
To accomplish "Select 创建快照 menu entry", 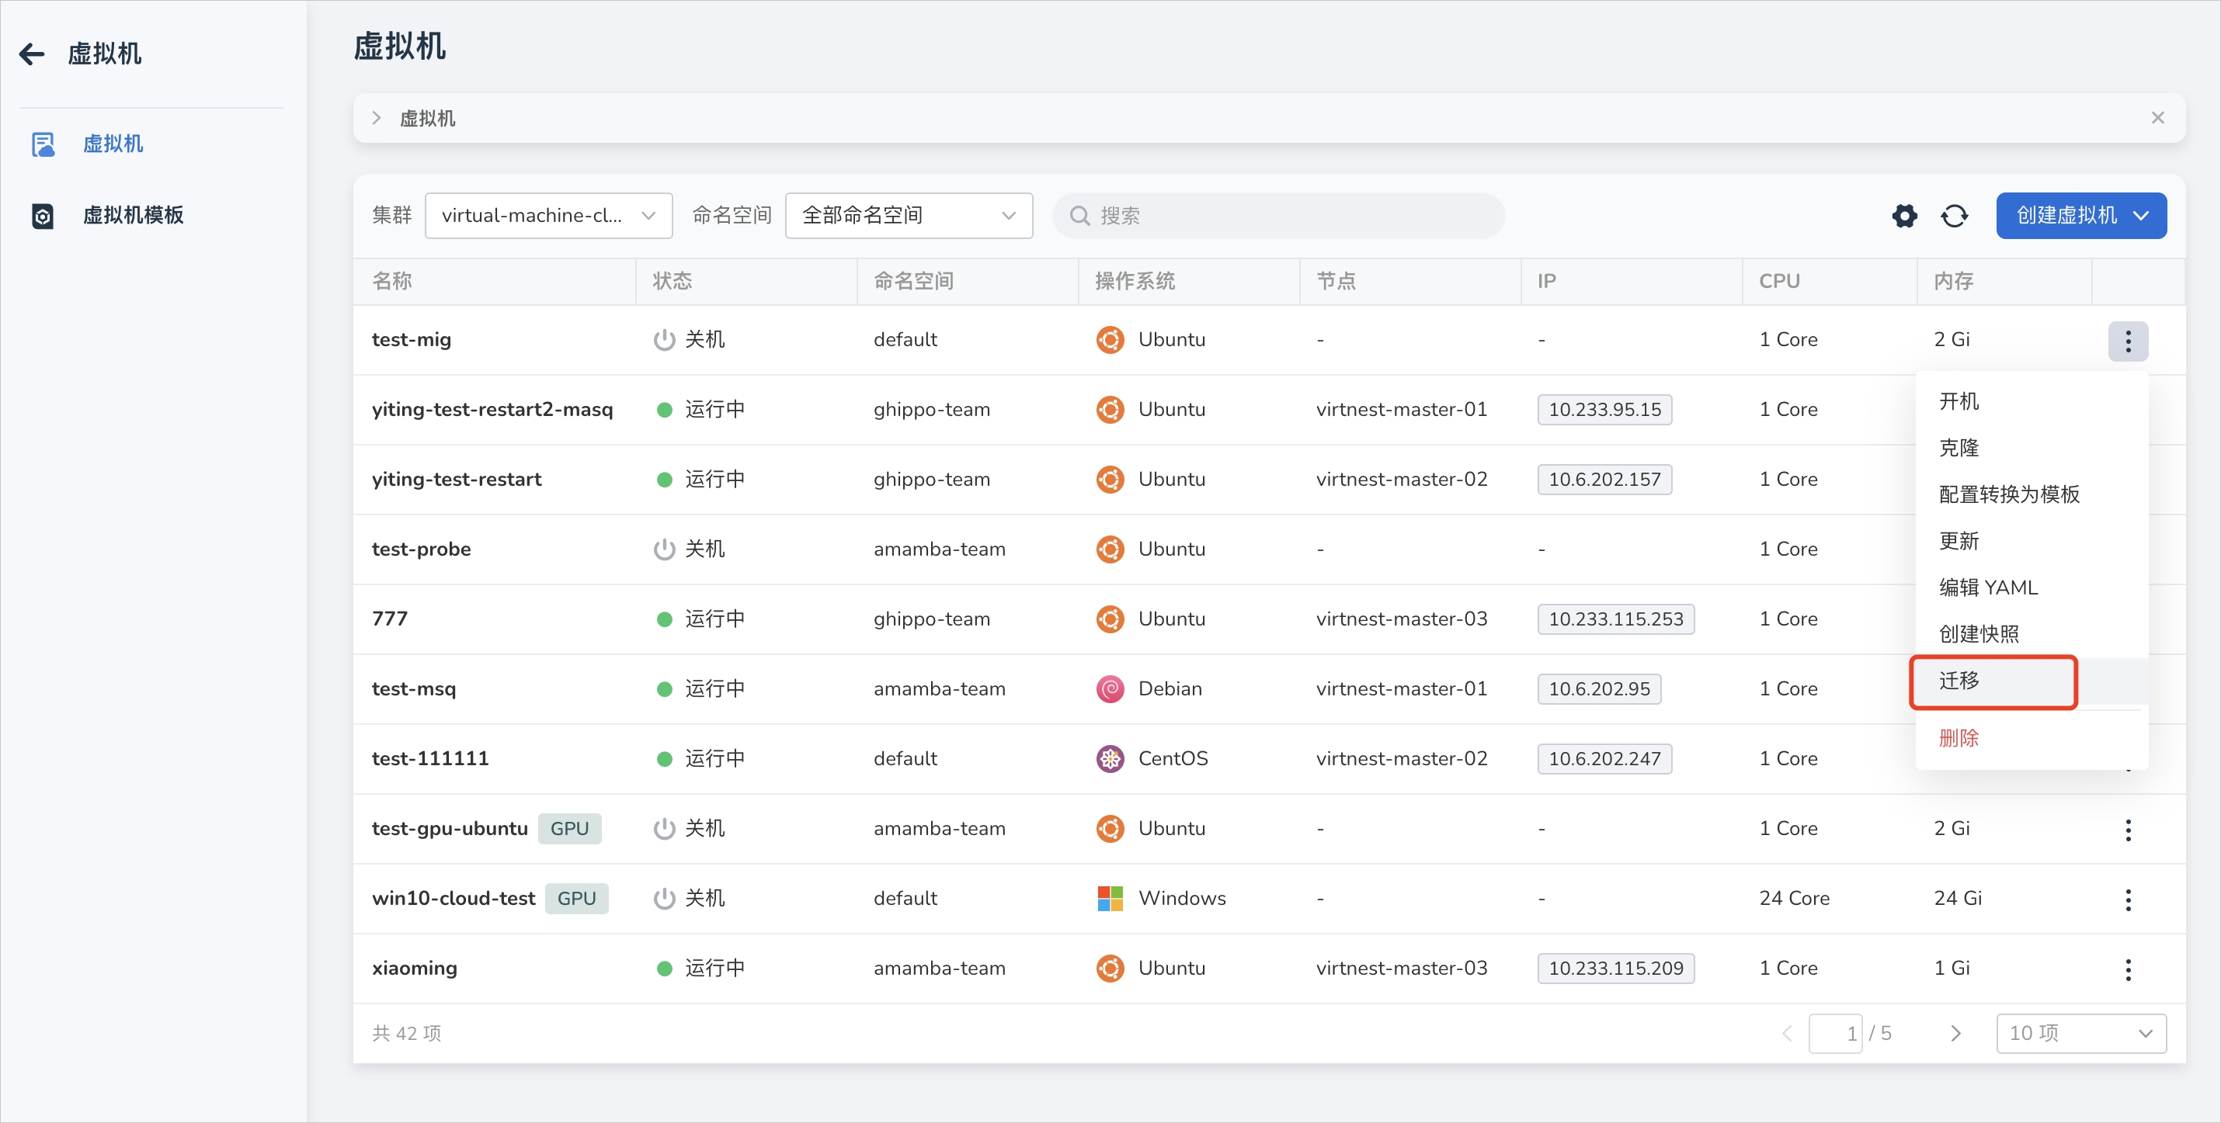I will click(2032, 633).
